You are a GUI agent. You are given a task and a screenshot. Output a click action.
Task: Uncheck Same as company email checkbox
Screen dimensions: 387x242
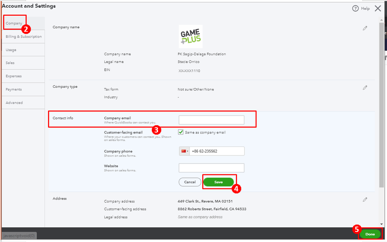pos(181,132)
